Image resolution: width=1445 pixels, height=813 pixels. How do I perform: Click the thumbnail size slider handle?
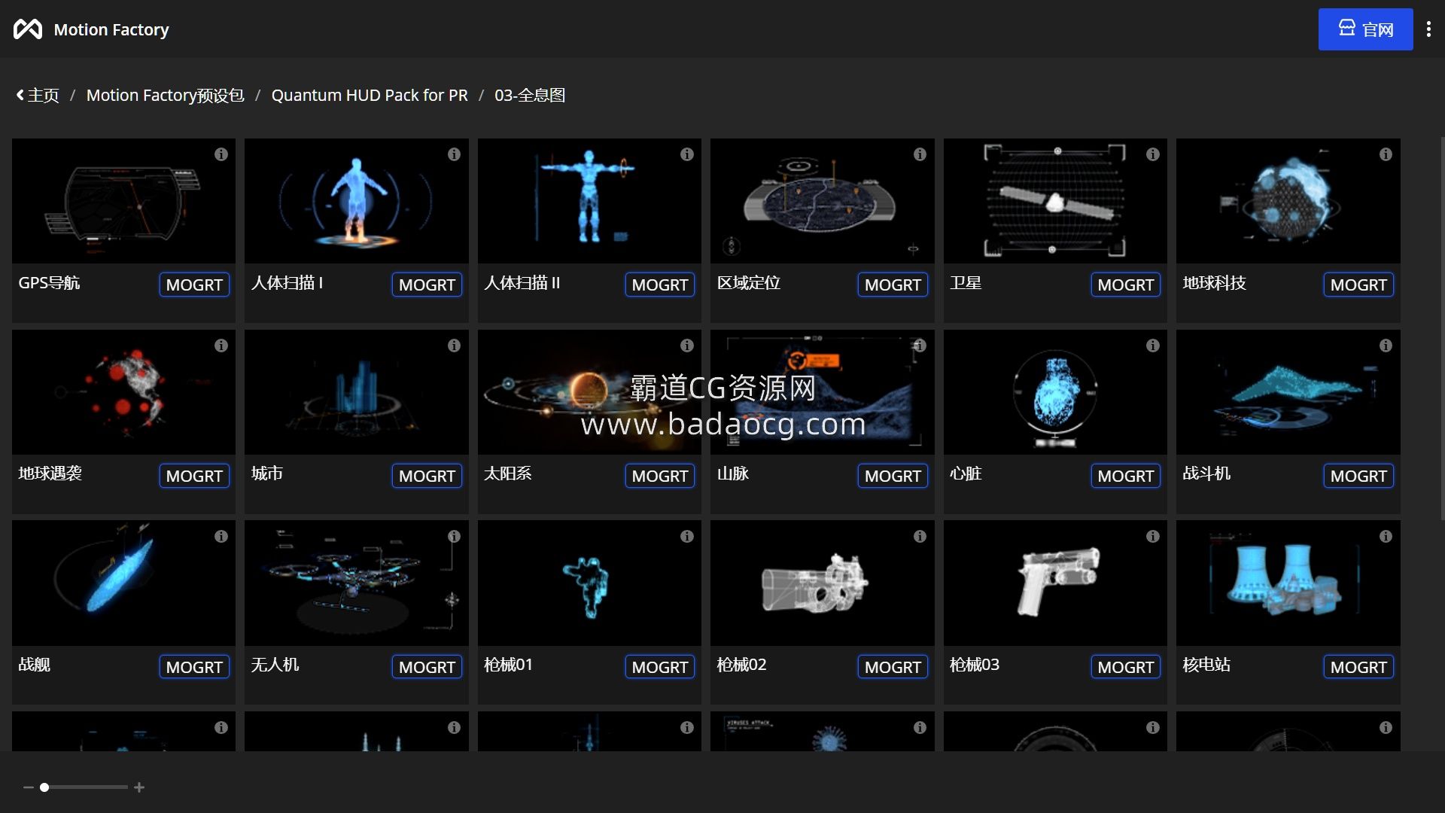(44, 787)
